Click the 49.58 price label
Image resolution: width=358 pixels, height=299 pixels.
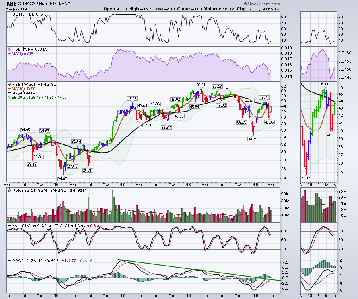tap(230, 88)
